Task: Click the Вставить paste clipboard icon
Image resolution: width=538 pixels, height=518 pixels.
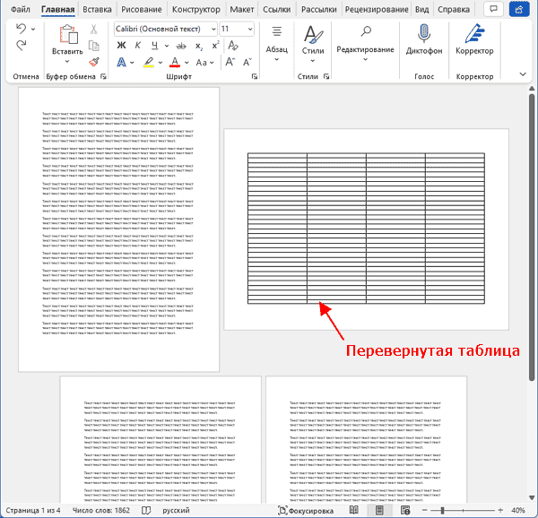Action: (x=67, y=40)
